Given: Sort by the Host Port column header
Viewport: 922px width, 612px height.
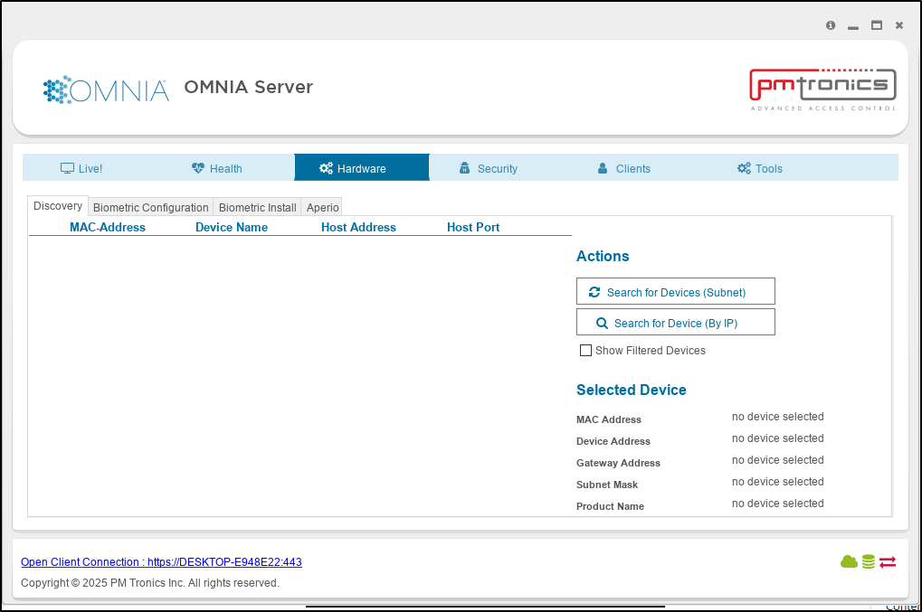Looking at the screenshot, I should click(x=473, y=227).
